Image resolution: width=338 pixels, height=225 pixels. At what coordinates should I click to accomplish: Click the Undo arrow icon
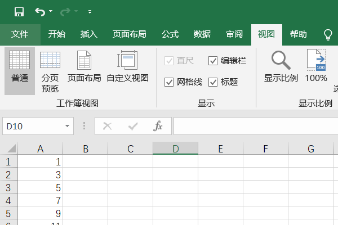pyautogui.click(x=39, y=11)
